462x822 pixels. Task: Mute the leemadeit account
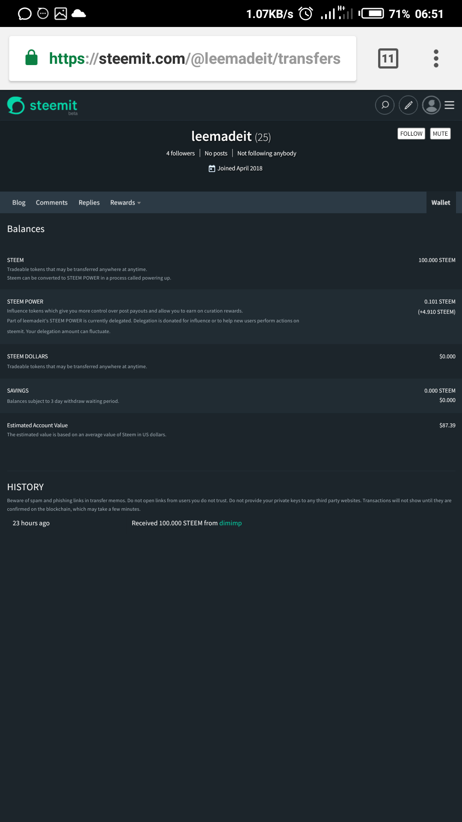pos(440,134)
